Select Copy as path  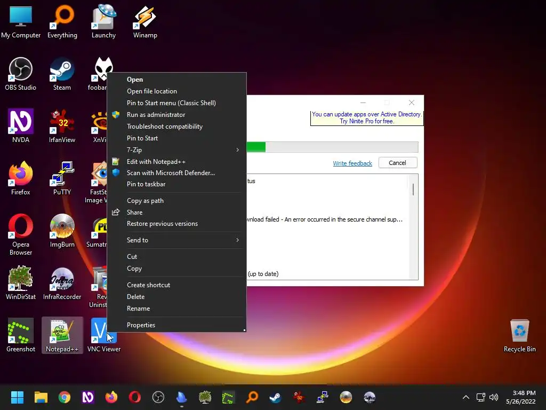coord(177,201)
